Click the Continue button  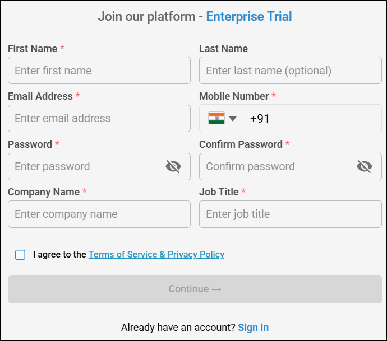[x=195, y=289]
